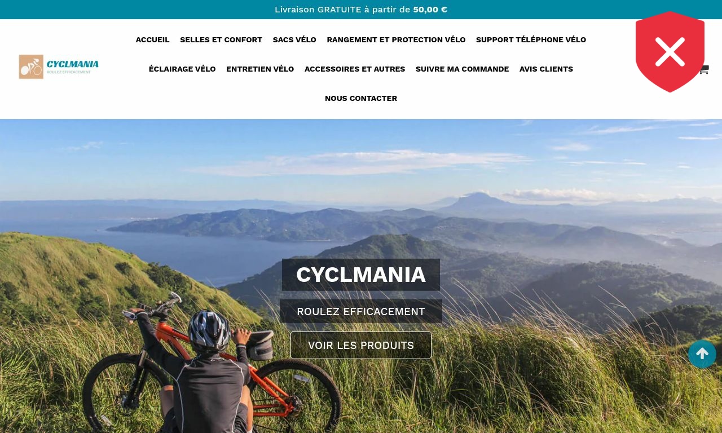Image resolution: width=722 pixels, height=433 pixels.
Task: Open the shopping cart icon
Action: 705,69
